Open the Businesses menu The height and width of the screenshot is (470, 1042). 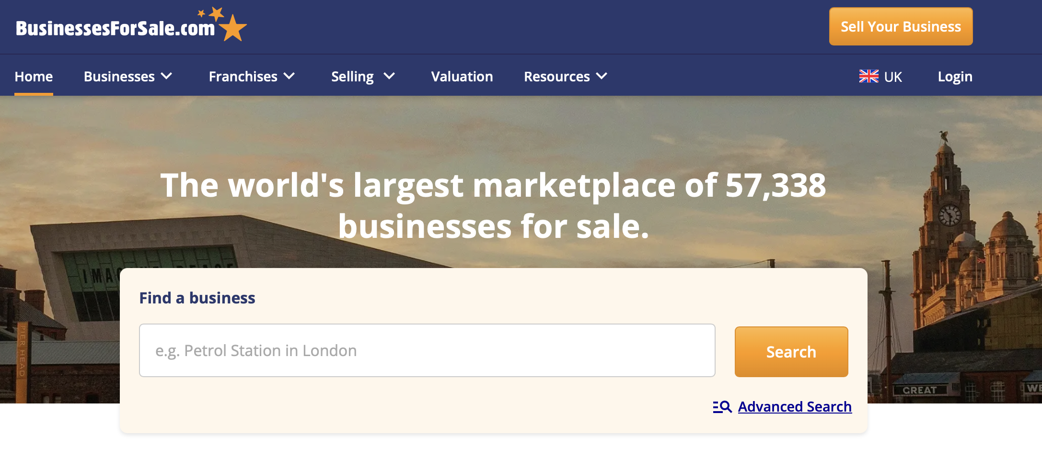tap(119, 77)
